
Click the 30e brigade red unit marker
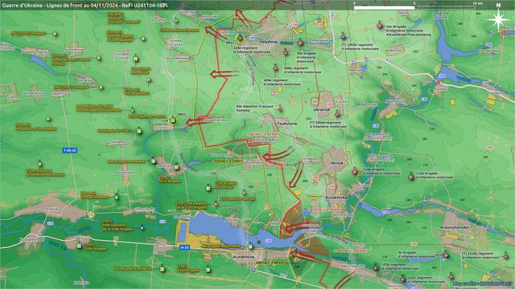point(300,43)
